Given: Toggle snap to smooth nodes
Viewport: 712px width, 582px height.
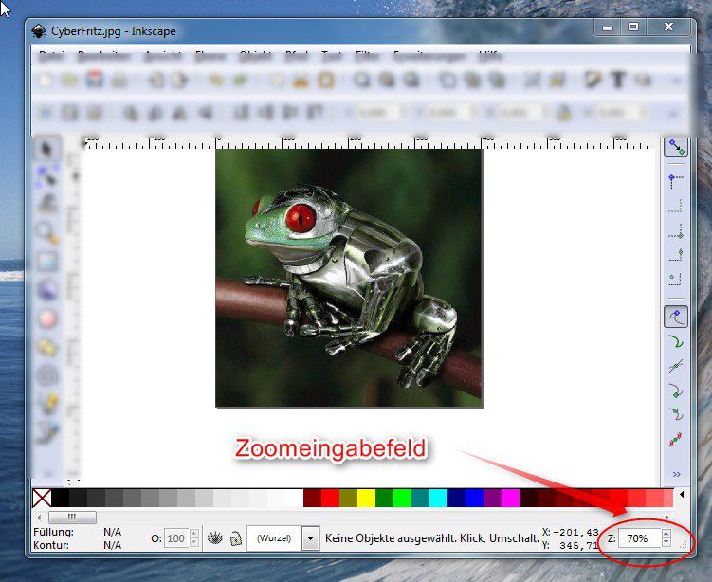Looking at the screenshot, I should tap(676, 414).
